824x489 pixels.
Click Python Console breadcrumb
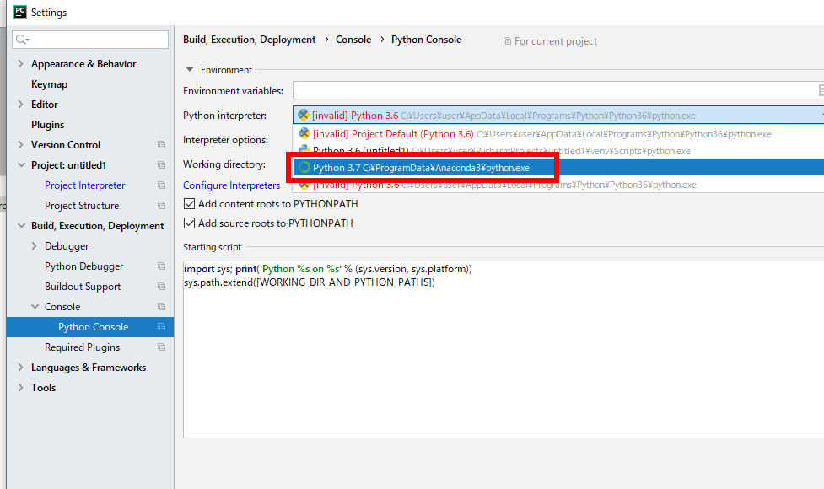tap(426, 40)
